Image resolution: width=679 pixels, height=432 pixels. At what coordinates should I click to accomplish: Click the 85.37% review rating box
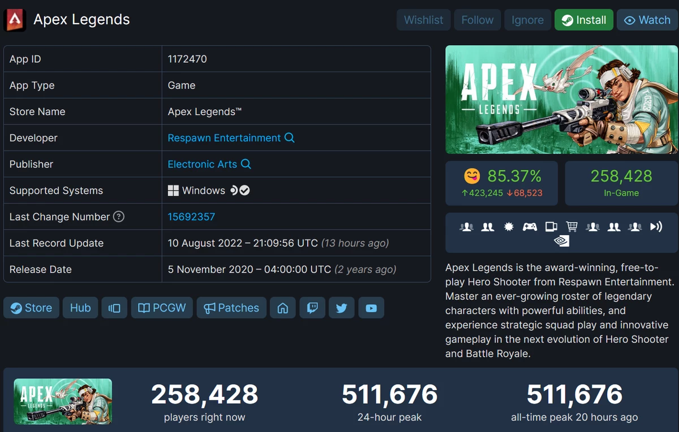pos(502,183)
